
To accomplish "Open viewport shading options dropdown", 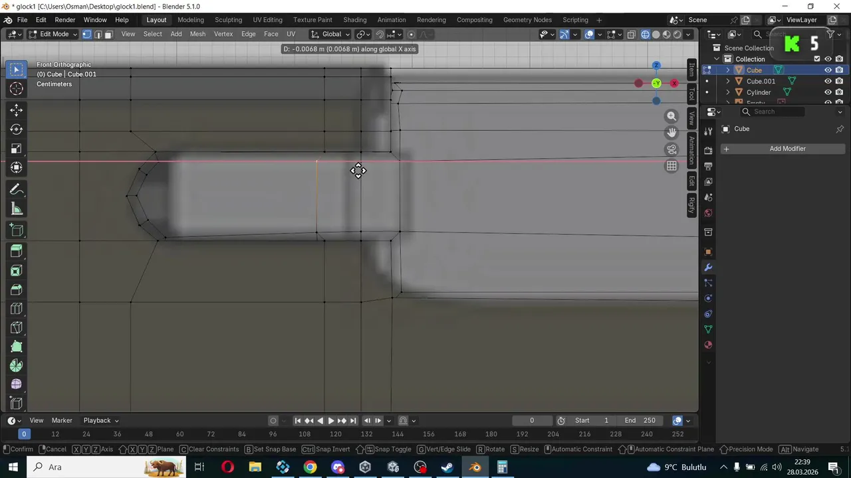I will click(x=687, y=35).
